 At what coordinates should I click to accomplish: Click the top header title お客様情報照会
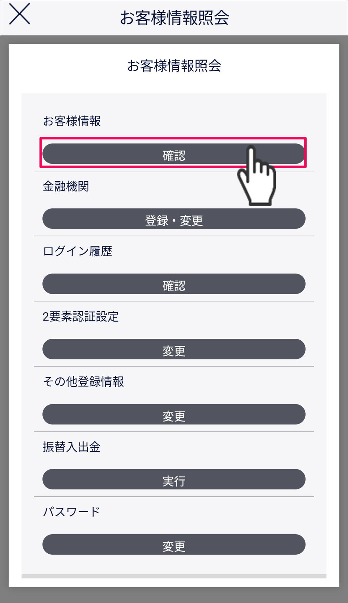(x=174, y=18)
